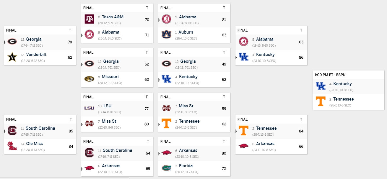Click the Arkansas Razorbacks logo in the Florida game
Screen dimensions: 387x179
click(166, 153)
